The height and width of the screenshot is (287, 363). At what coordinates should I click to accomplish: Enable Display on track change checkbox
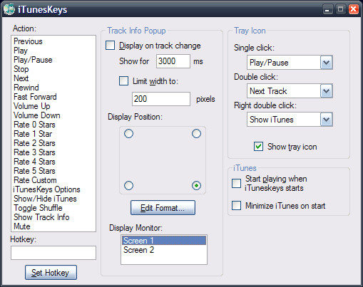pyautogui.click(x=110, y=45)
